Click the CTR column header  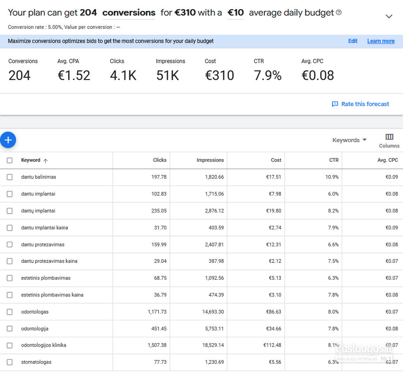[x=333, y=160]
